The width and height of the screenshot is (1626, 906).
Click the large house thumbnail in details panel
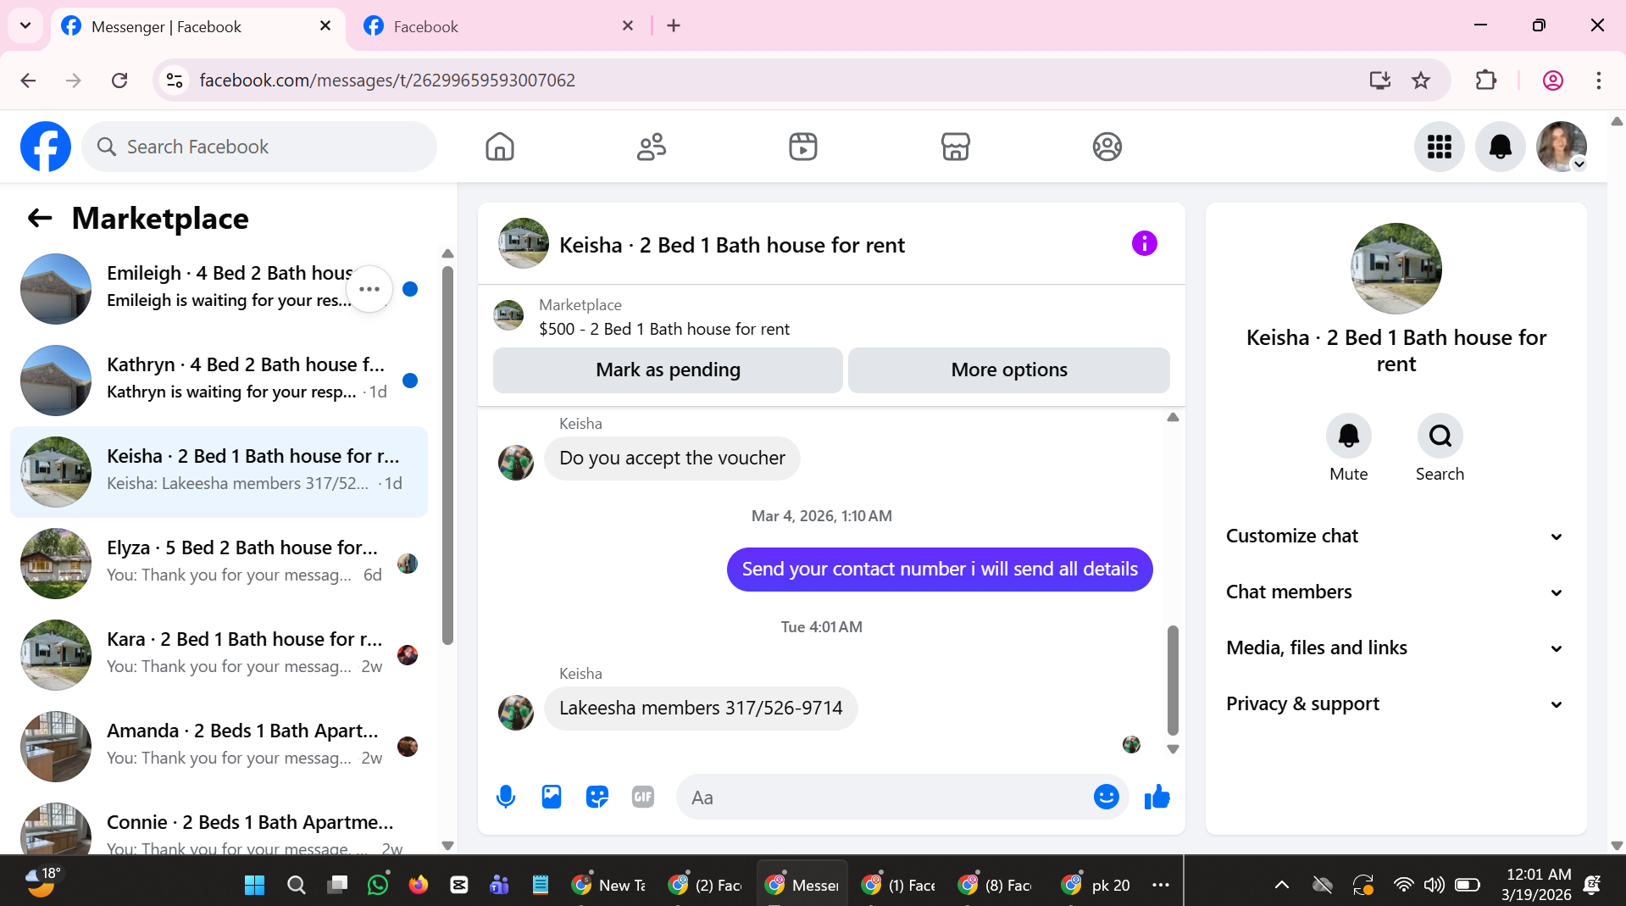coord(1396,269)
